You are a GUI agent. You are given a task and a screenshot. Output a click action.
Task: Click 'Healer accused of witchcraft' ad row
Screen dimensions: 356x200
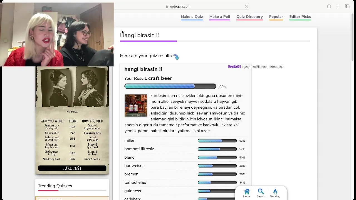(x=52, y=139)
